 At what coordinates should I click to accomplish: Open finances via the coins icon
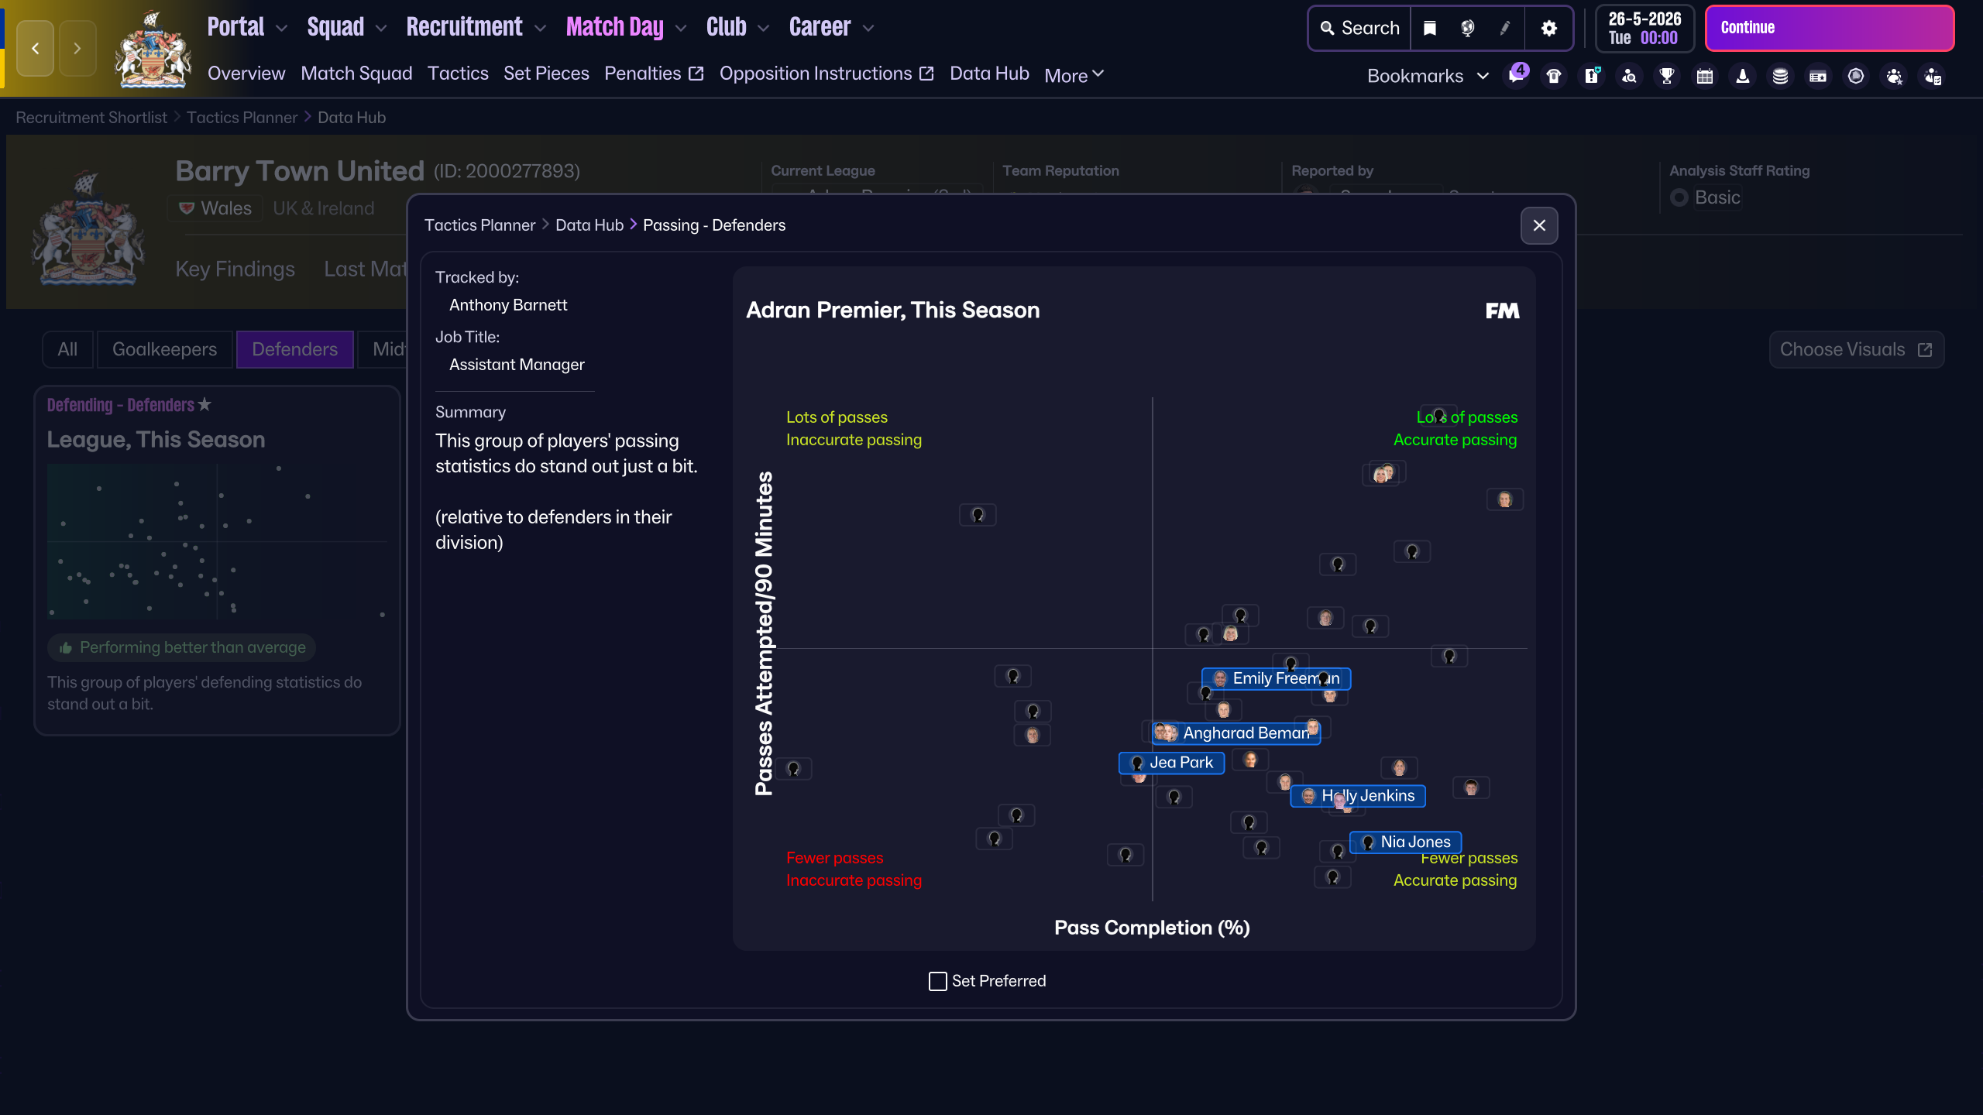pos(1779,75)
